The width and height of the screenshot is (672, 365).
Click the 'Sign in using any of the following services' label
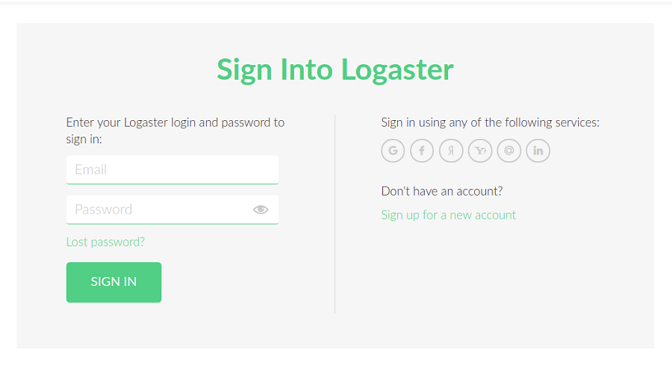(490, 122)
